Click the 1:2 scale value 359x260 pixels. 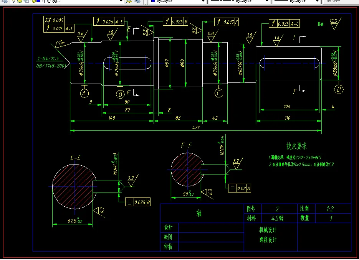coord(330,209)
